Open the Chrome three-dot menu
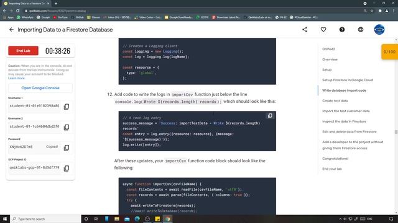398x223 pixels. click(394, 11)
